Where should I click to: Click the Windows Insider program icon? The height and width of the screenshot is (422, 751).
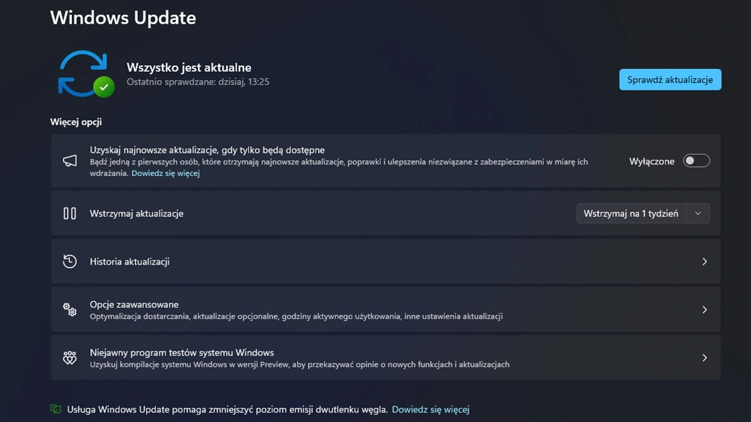tap(69, 358)
